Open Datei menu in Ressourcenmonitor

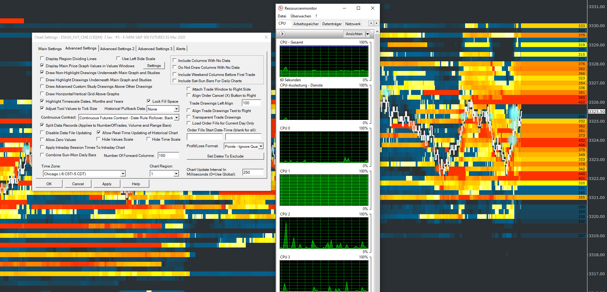(282, 16)
